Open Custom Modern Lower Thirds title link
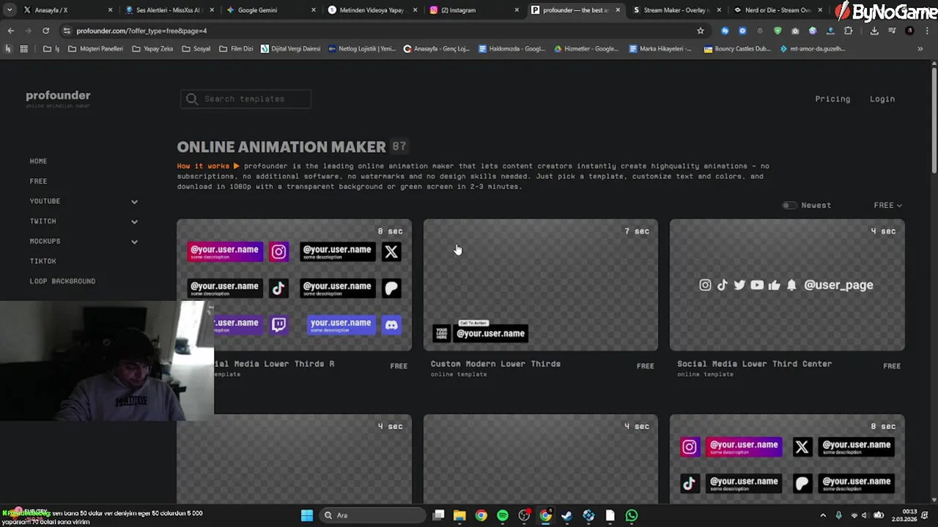This screenshot has width=938, height=527. (495, 364)
